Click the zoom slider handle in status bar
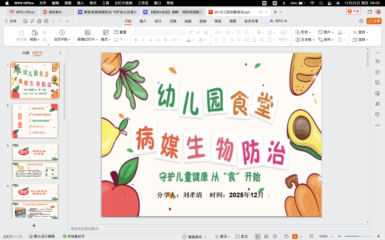 pos(360,236)
